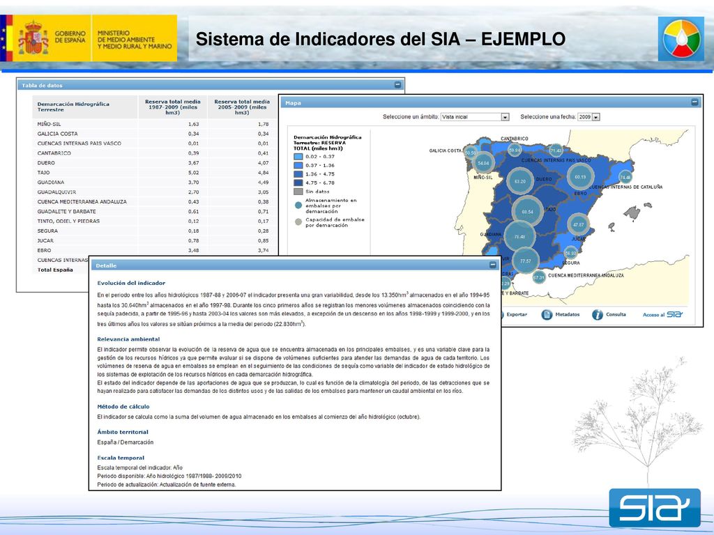The image size is (714, 535).
Task: Click the 1.36 - 4.75 legend swatch
Action: click(x=298, y=173)
